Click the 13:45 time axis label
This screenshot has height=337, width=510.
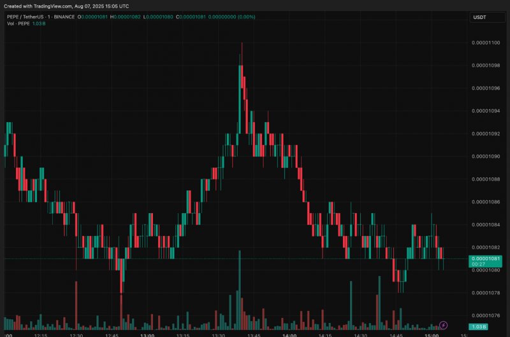[254, 335]
